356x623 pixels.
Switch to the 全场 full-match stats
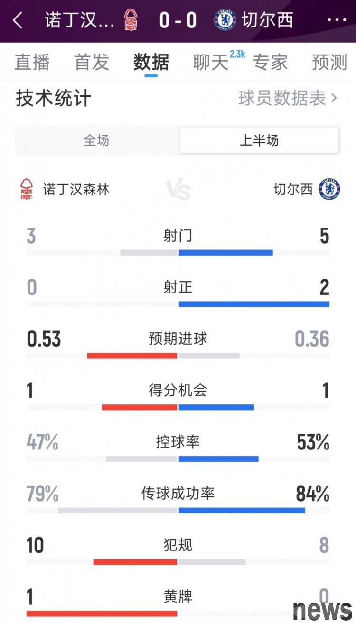(x=97, y=140)
